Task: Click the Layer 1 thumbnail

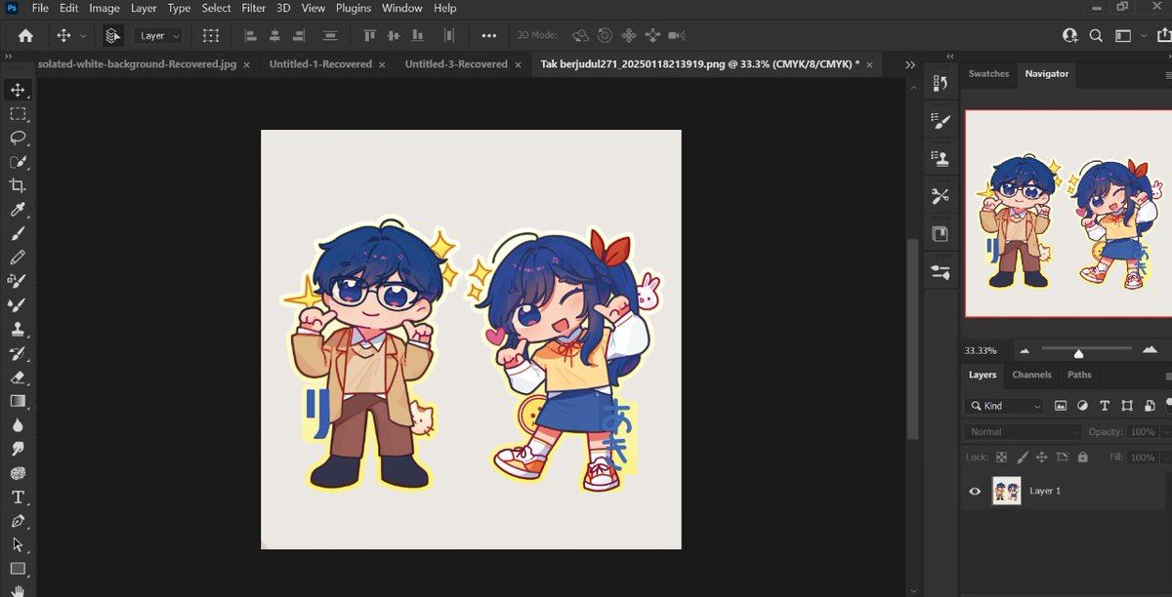Action: click(x=1006, y=491)
